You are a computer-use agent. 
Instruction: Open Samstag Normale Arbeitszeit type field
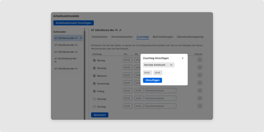coord(161,98)
